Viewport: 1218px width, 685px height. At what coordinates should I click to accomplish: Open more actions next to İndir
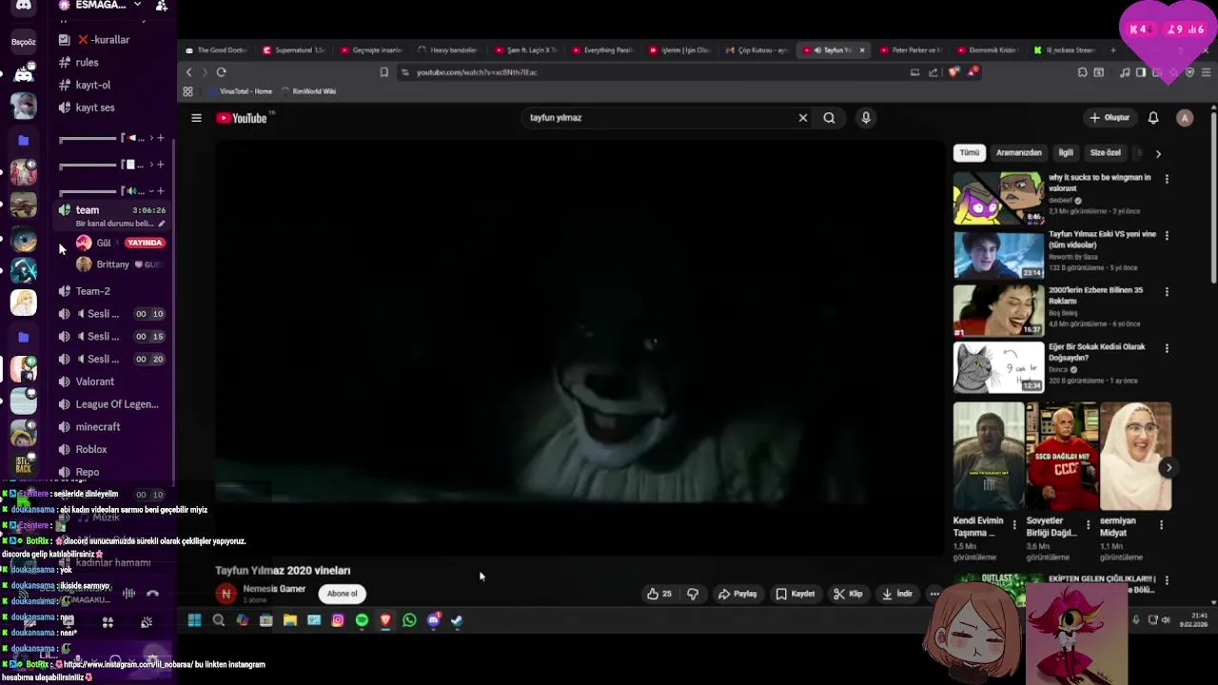pyautogui.click(x=934, y=594)
